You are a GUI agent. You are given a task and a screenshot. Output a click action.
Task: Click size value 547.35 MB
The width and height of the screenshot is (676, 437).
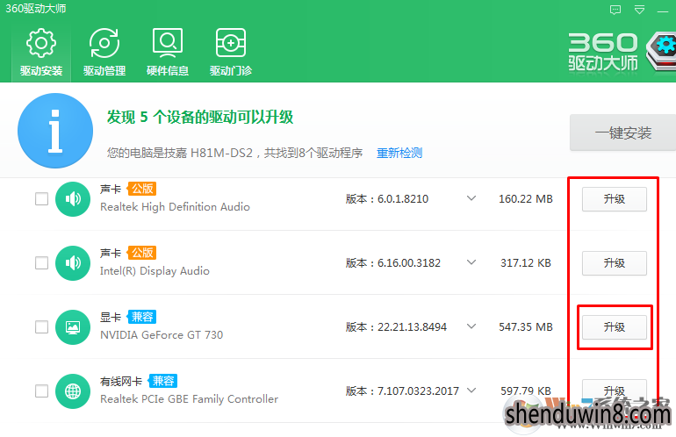coord(526,327)
